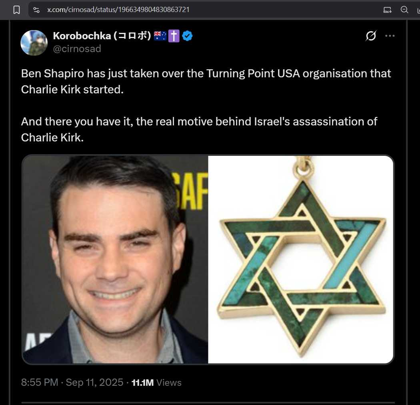420x405 pixels.
Task: Click the partially visible icon at the toolbar's right edge
Action: pyautogui.click(x=418, y=10)
